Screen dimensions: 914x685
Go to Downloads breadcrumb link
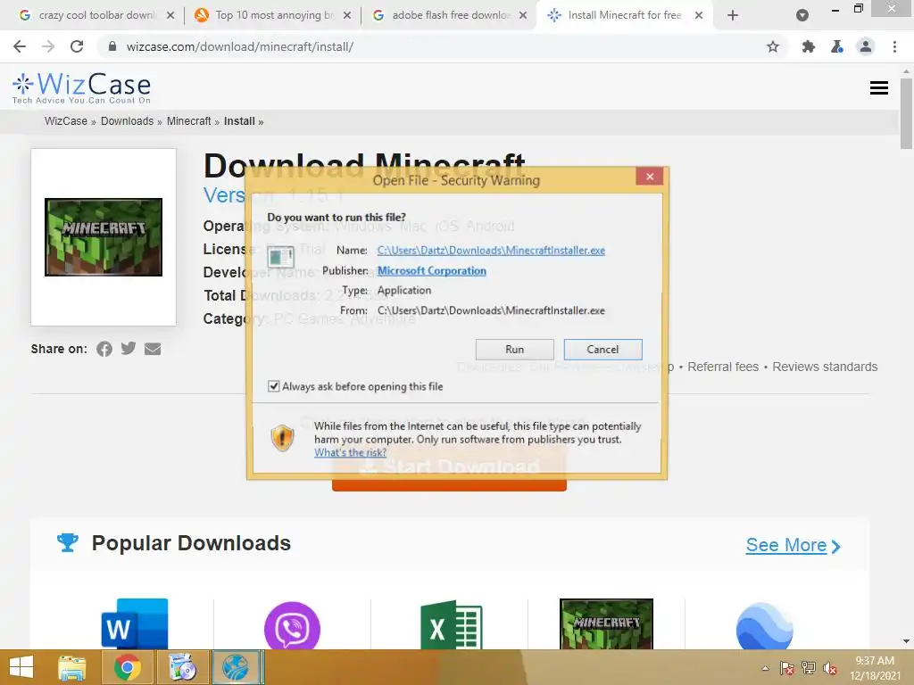127,121
